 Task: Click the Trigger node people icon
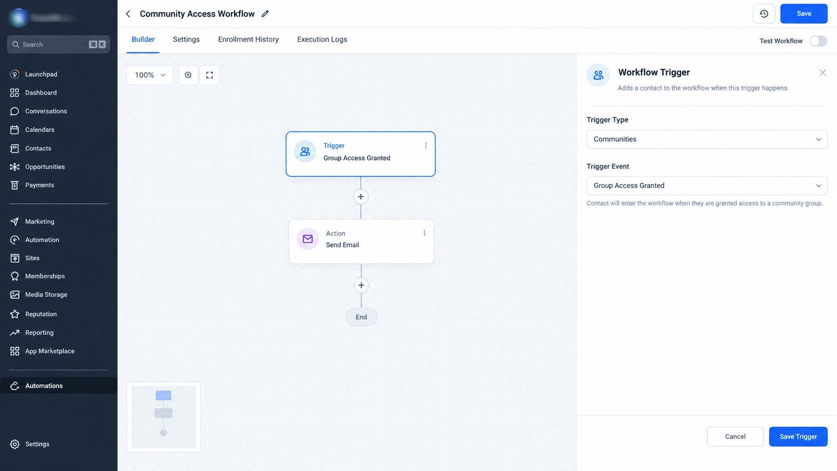[305, 152]
